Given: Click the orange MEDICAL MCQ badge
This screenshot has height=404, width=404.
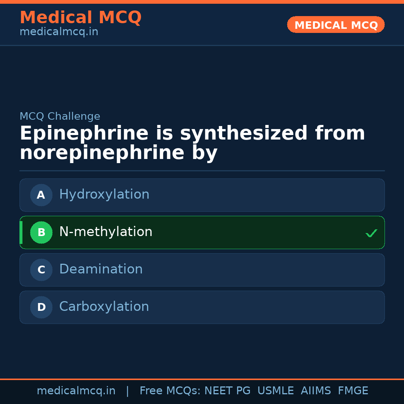Looking at the screenshot, I should (336, 25).
